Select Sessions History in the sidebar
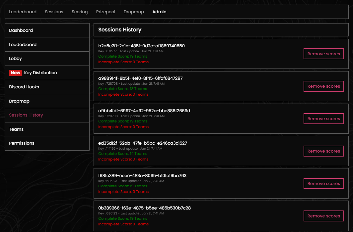This screenshot has height=232, width=353. 26,115
